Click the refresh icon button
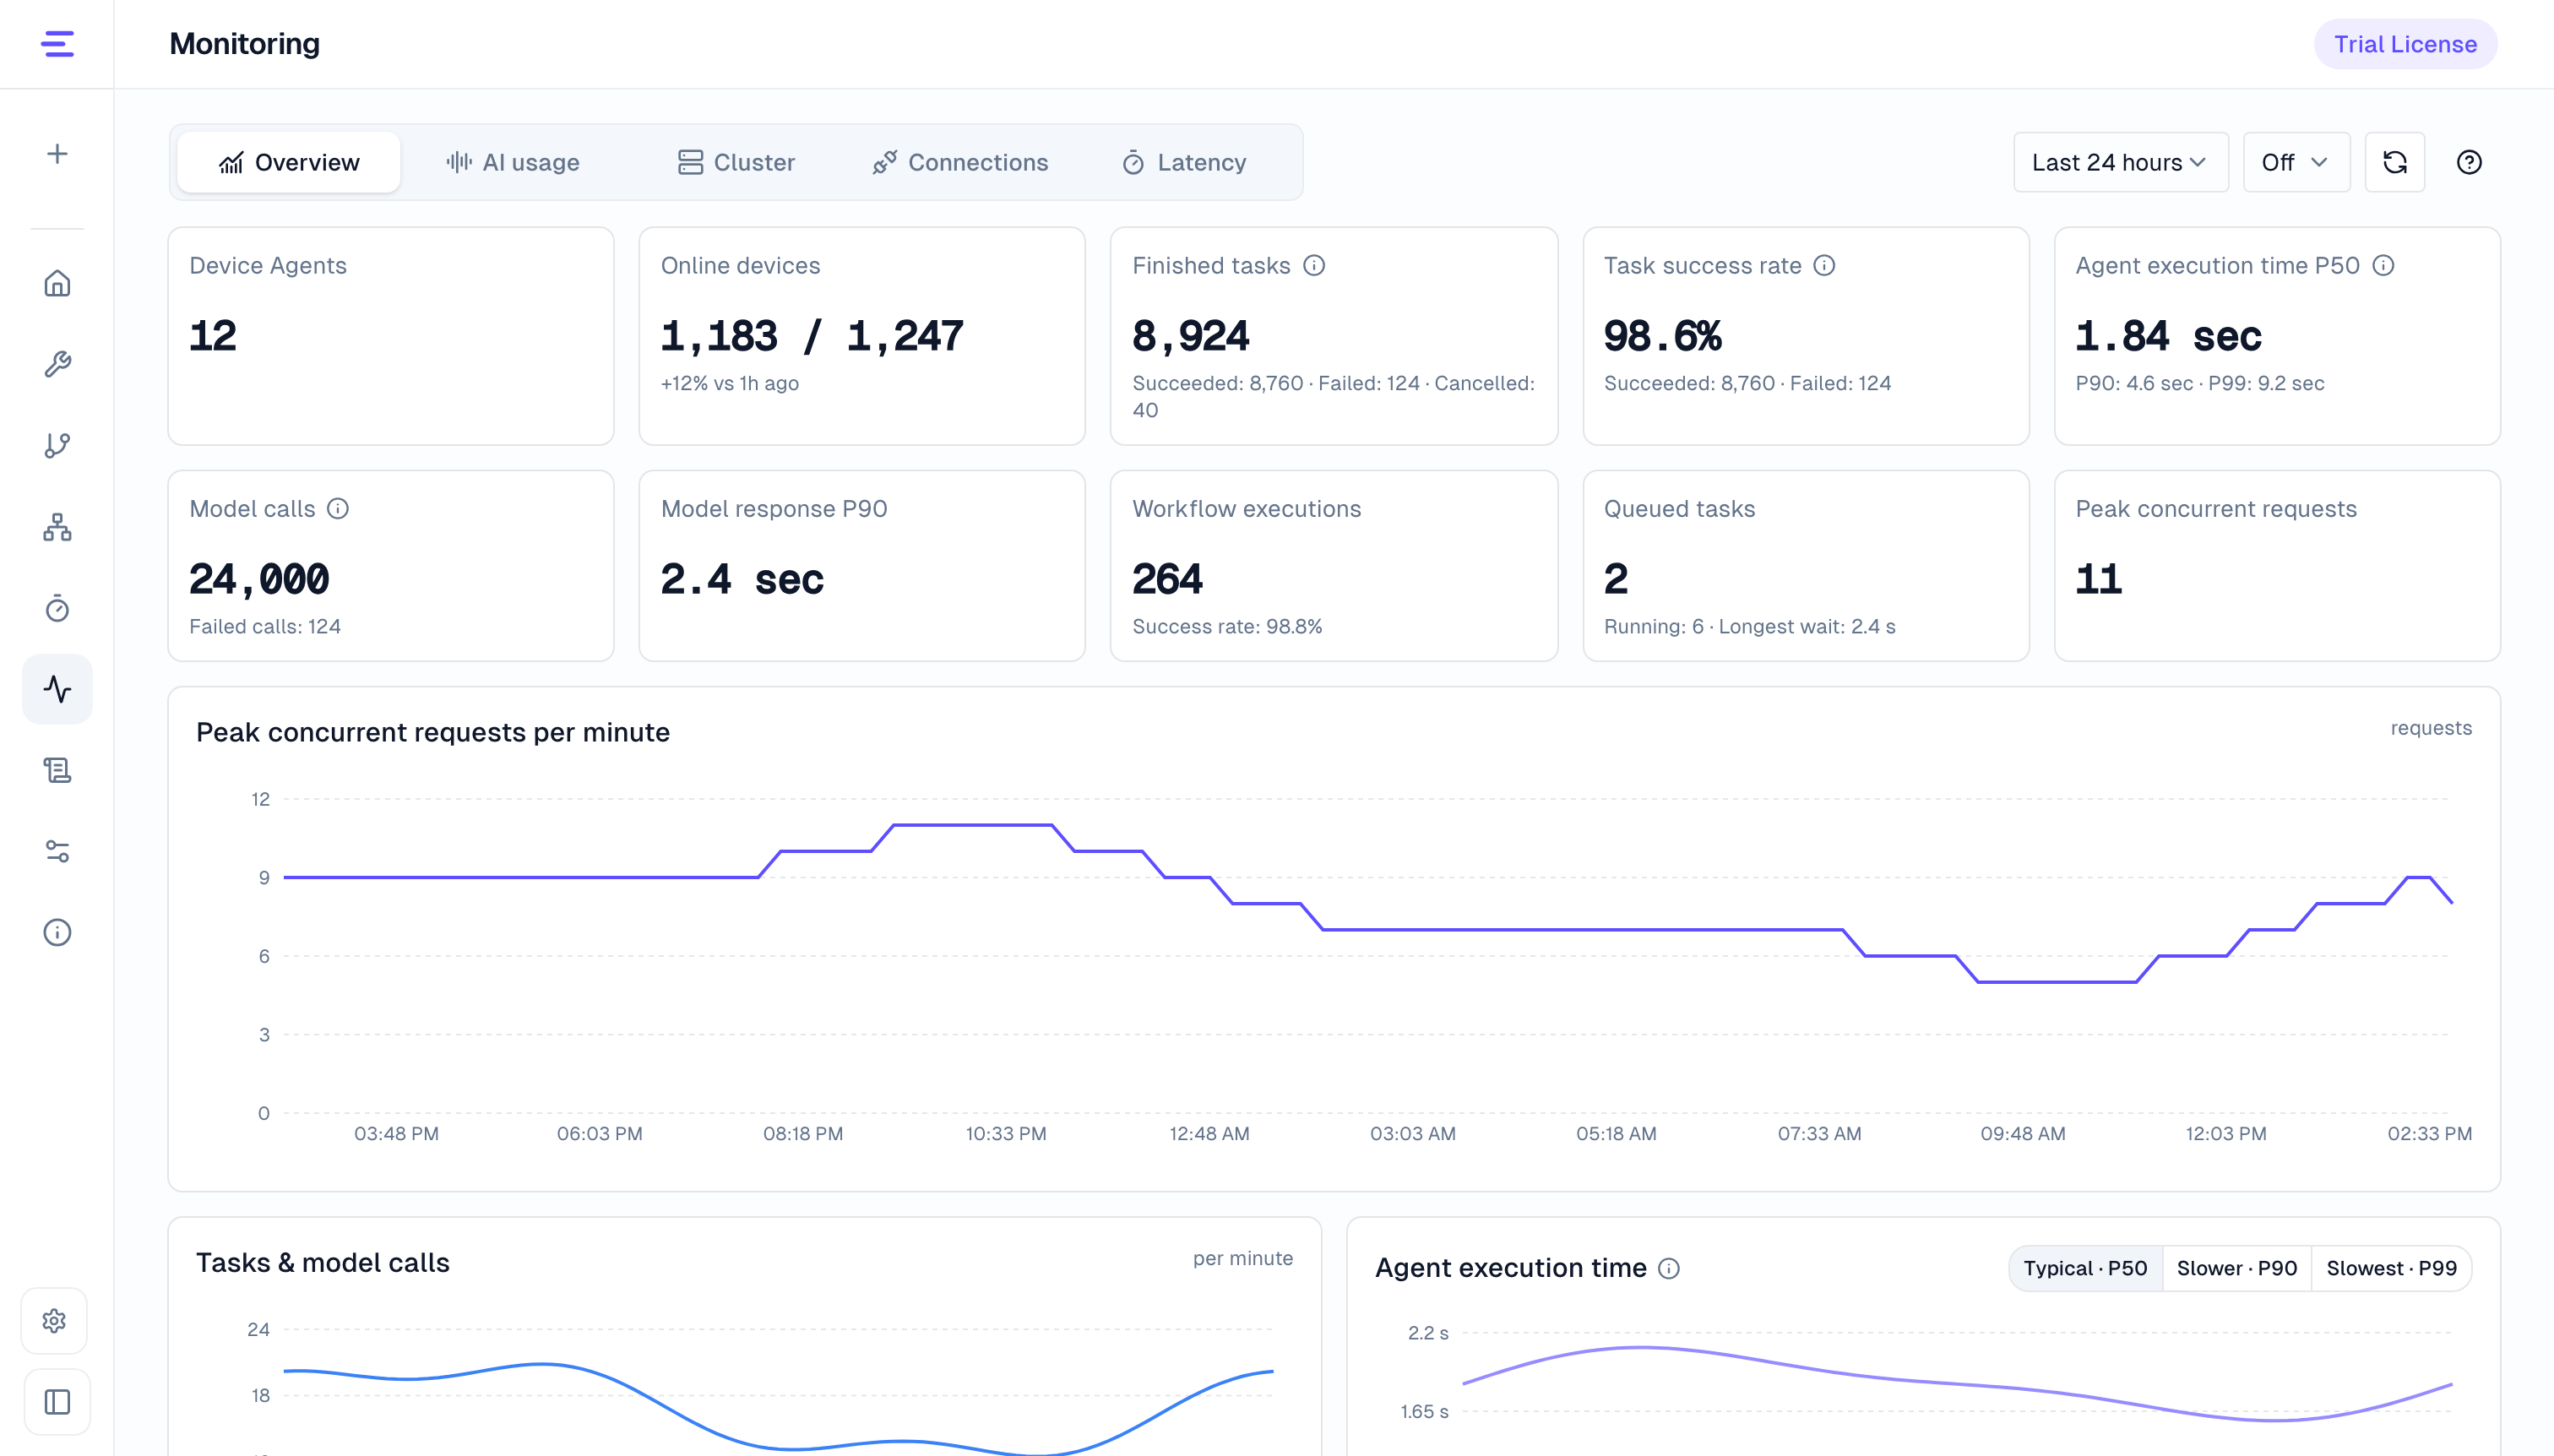This screenshot has height=1456, width=2554. click(2394, 162)
